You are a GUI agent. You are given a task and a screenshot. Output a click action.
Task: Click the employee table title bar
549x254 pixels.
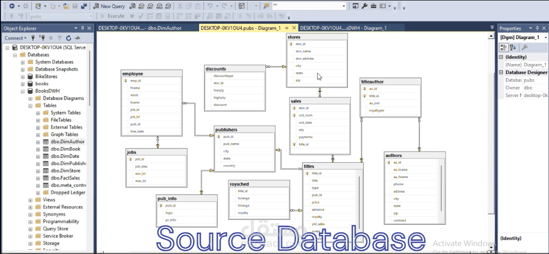[151, 74]
